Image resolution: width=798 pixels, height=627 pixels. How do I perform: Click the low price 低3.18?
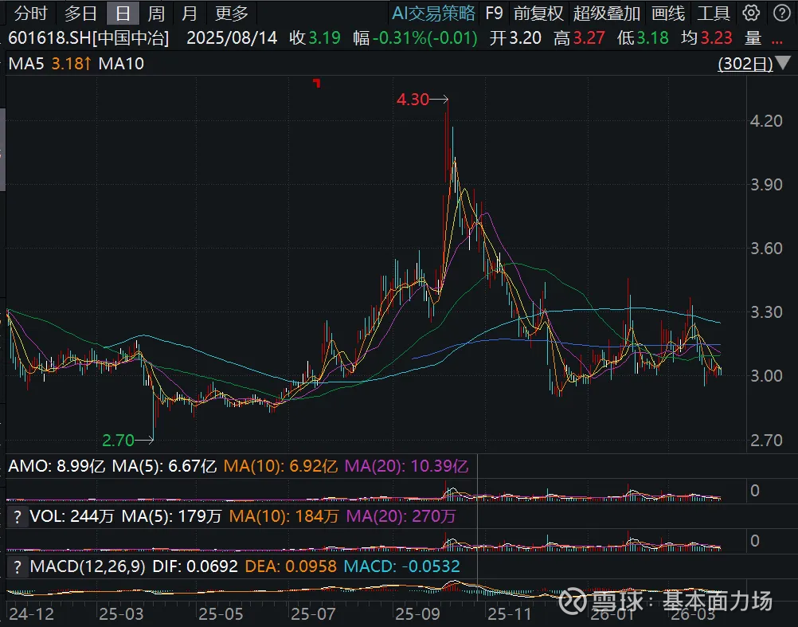(x=643, y=38)
